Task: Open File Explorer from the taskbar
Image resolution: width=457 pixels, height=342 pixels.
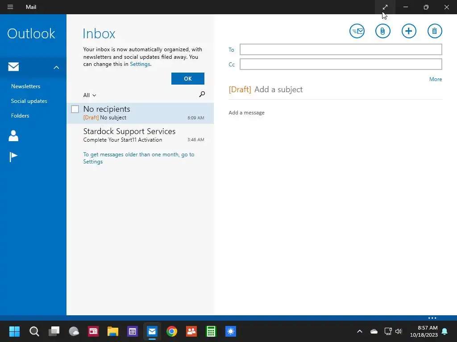Action: click(x=113, y=331)
